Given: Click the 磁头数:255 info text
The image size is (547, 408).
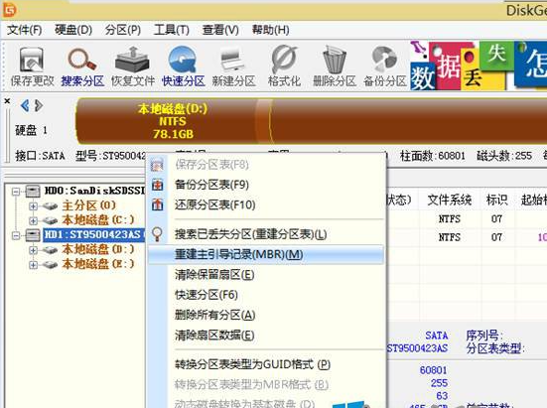Looking at the screenshot, I should click(504, 156).
